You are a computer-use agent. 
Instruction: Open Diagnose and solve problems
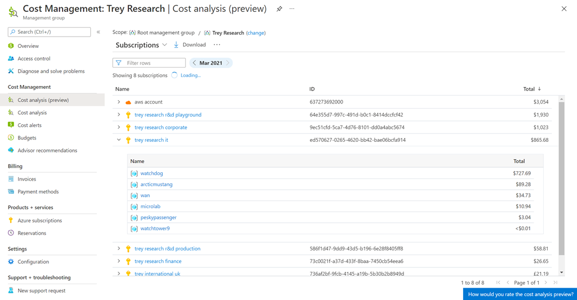[x=51, y=71]
